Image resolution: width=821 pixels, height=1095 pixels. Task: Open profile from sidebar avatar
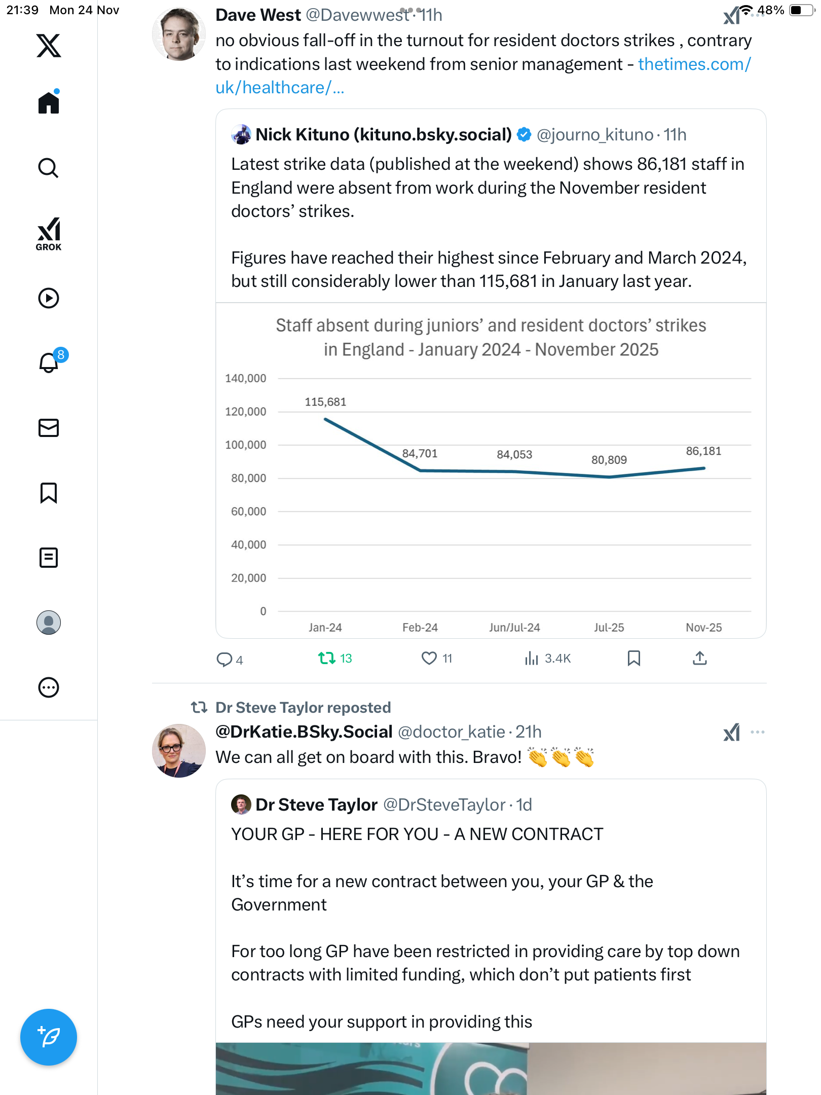point(49,623)
